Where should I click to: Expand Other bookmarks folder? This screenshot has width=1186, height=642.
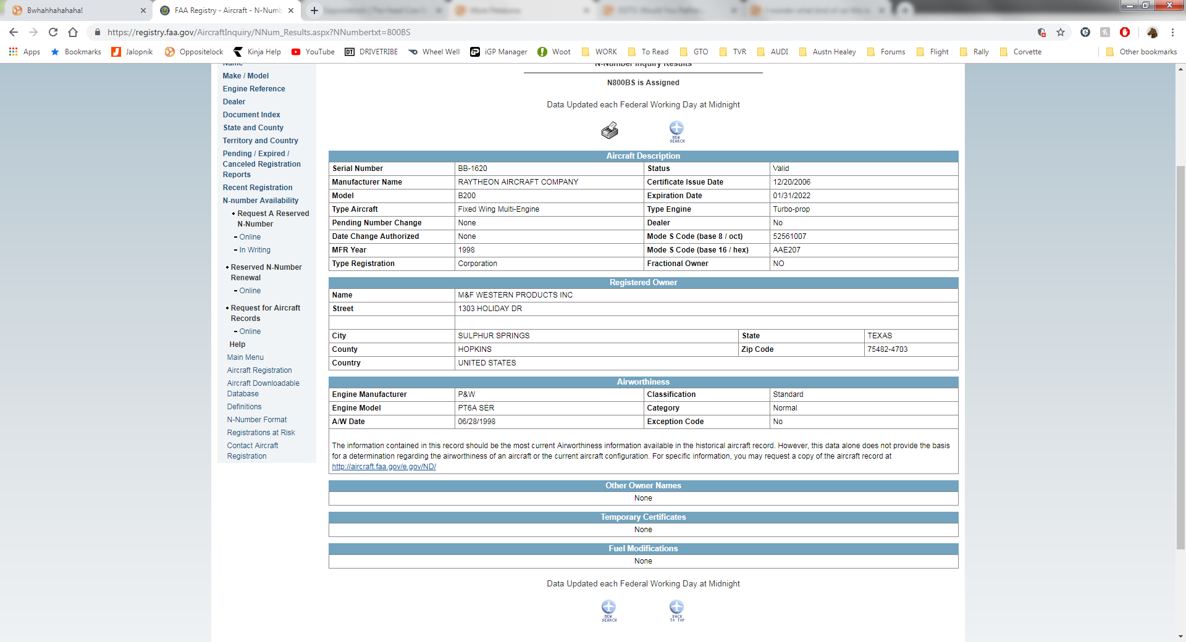(x=1142, y=52)
